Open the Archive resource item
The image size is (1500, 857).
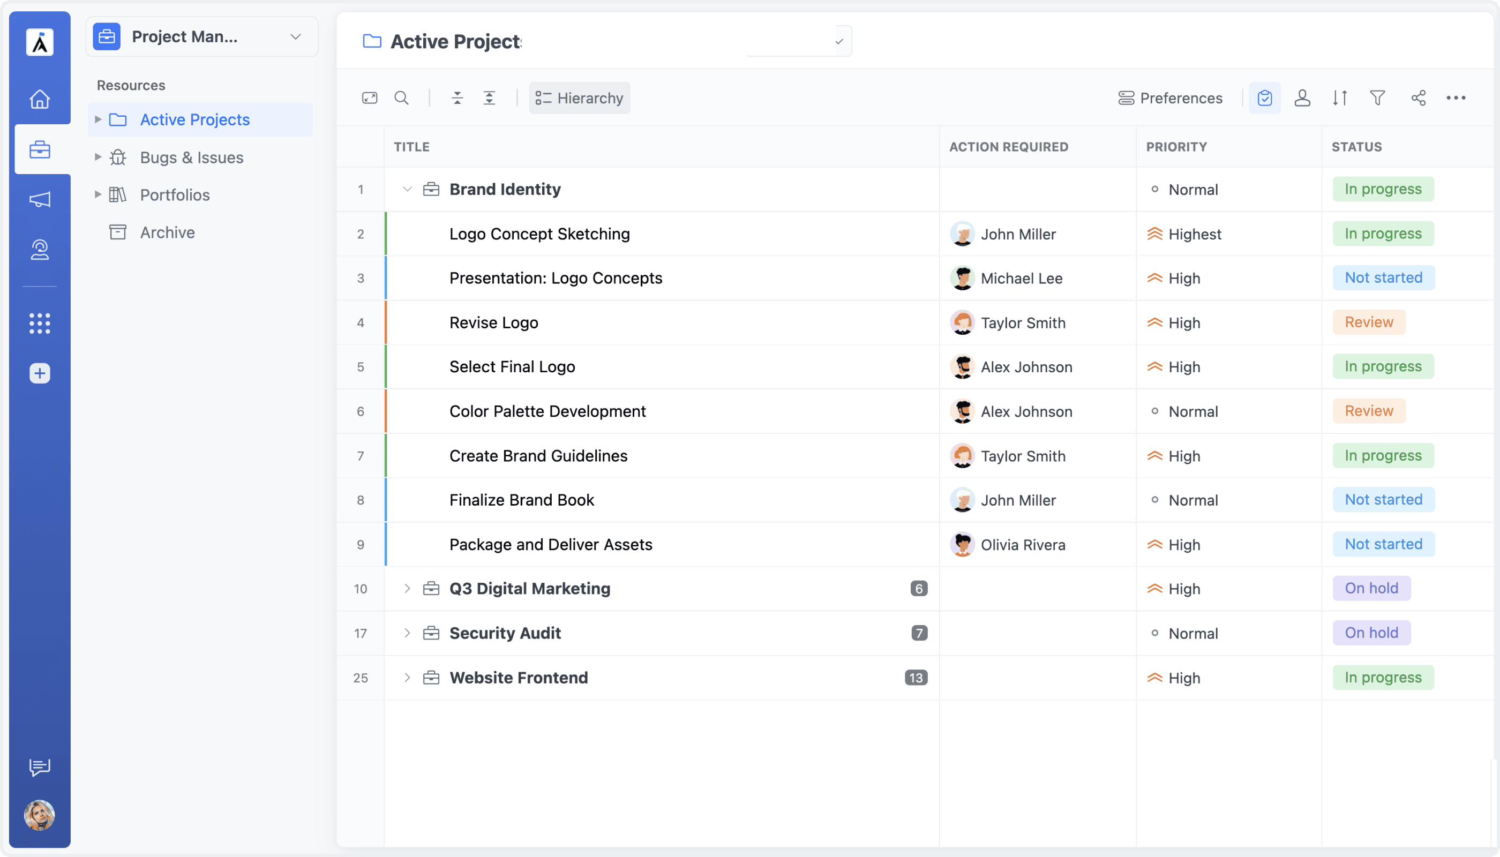tap(167, 232)
